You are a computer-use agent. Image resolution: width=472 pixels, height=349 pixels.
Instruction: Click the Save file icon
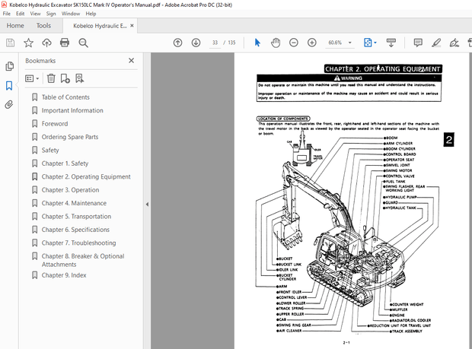click(x=10, y=43)
